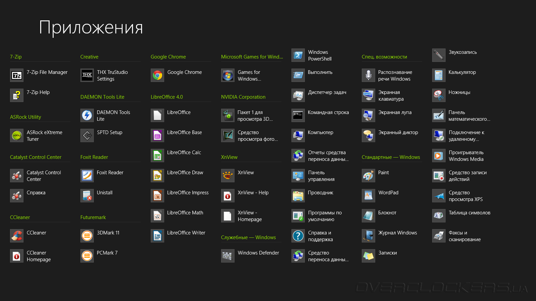Start DAEMON Tools Lite from its icon

pos(87,115)
